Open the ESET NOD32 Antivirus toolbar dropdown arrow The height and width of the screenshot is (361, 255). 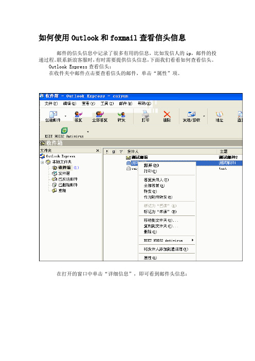[x=88, y=132]
